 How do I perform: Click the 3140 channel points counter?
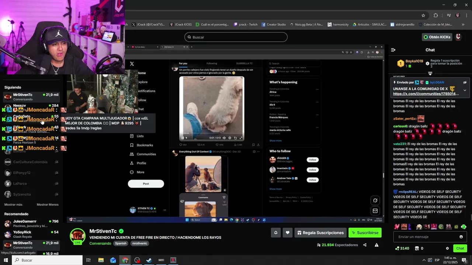402,248
